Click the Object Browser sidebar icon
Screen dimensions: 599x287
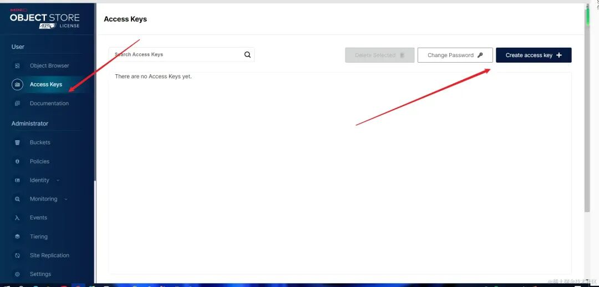tap(17, 65)
